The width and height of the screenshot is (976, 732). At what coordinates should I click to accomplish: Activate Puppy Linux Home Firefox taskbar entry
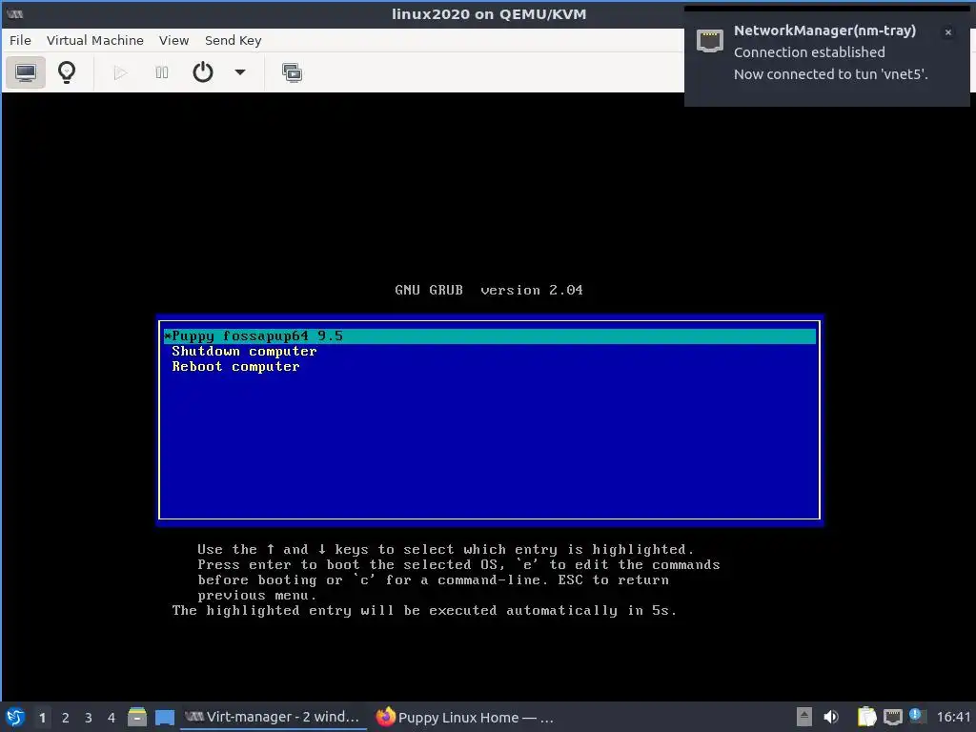[x=464, y=717]
